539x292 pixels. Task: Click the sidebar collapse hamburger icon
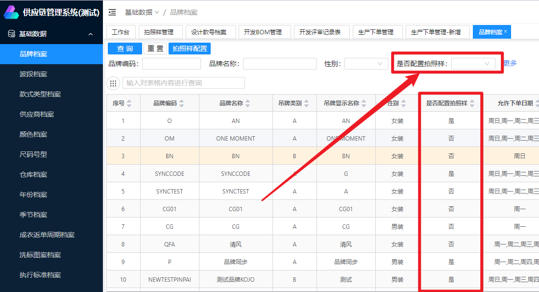point(113,12)
